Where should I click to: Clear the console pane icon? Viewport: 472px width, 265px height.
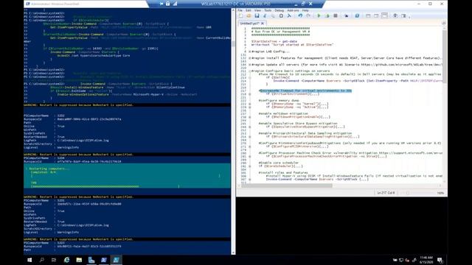(289, 15)
